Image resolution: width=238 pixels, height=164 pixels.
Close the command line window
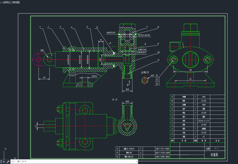[4, 162]
